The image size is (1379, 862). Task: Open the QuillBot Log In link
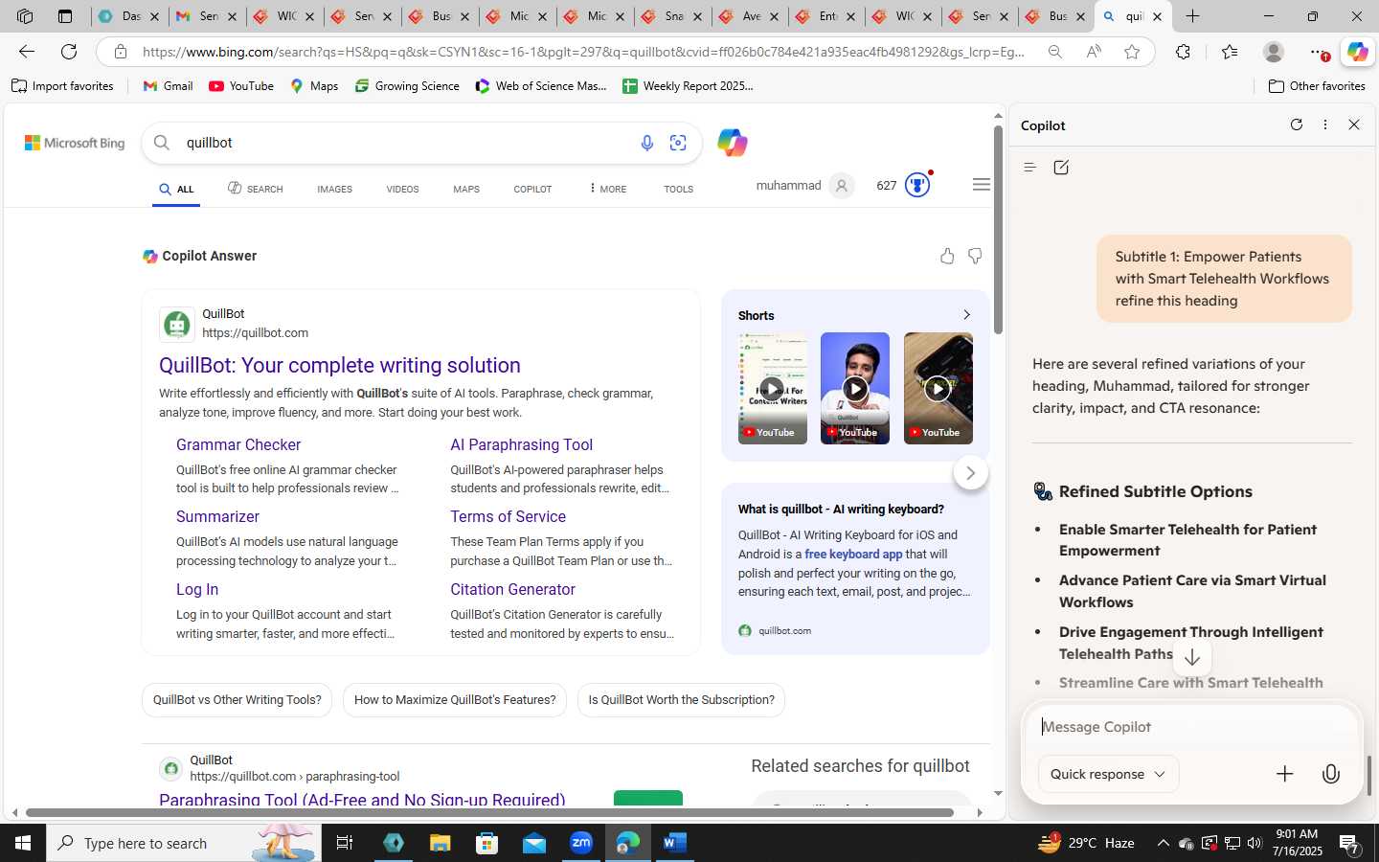[197, 589]
